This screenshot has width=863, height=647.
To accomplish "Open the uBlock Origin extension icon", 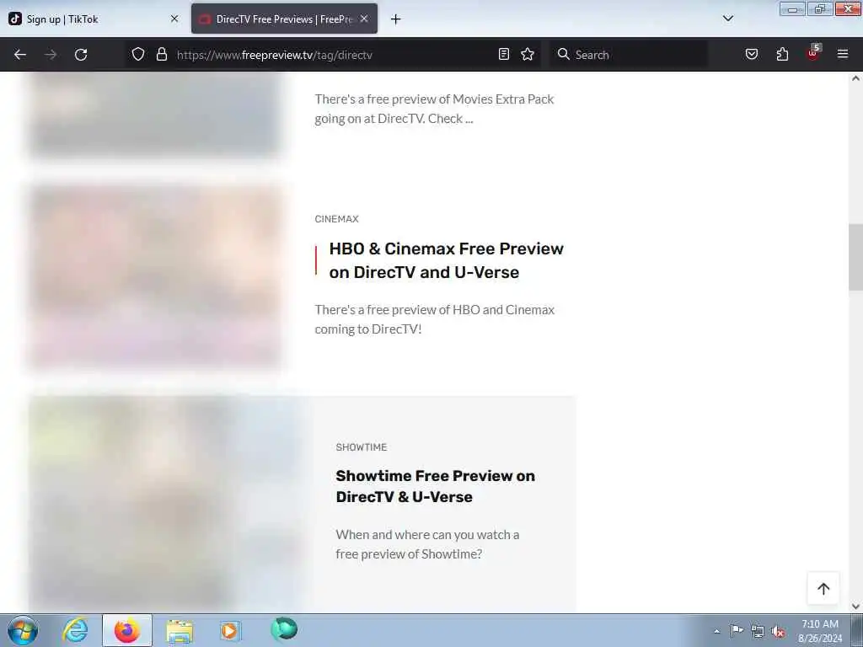I will point(813,53).
